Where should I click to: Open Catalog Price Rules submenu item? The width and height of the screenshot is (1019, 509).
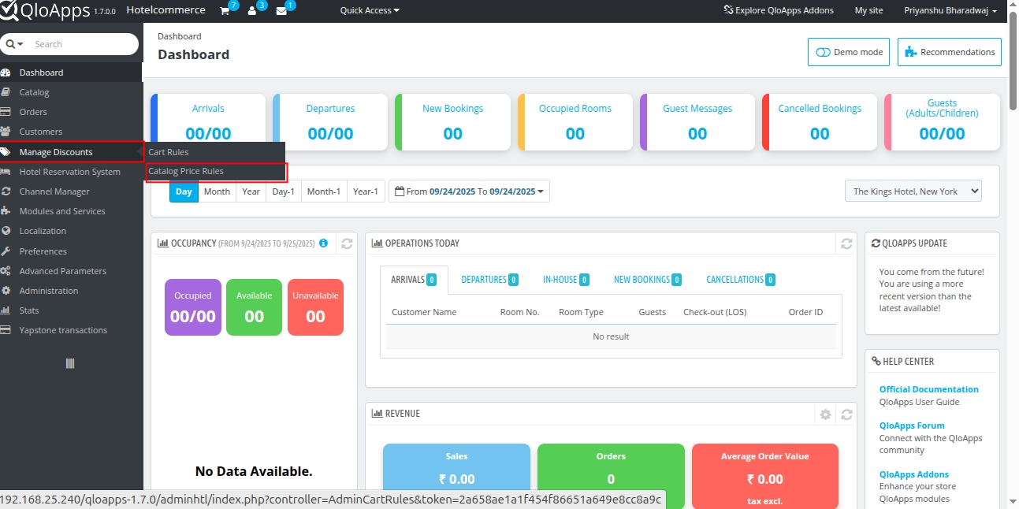[x=186, y=171]
